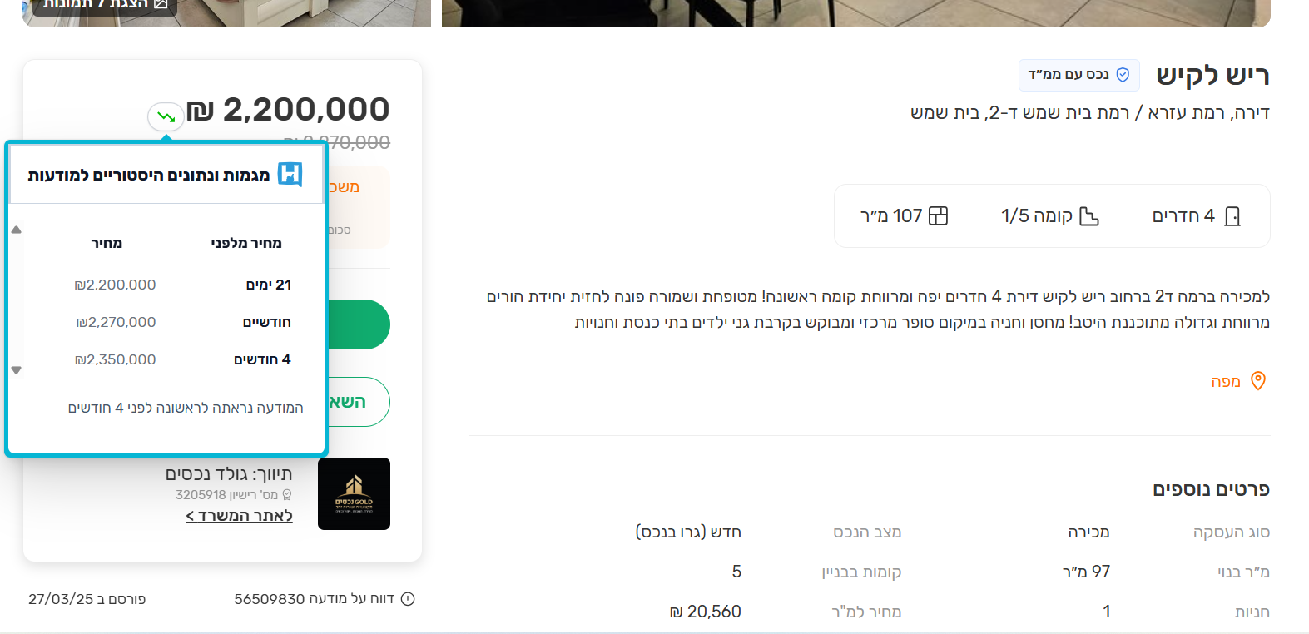Click the shield icon in the ממ"ד badge
1309x634 pixels.
pos(1123,75)
